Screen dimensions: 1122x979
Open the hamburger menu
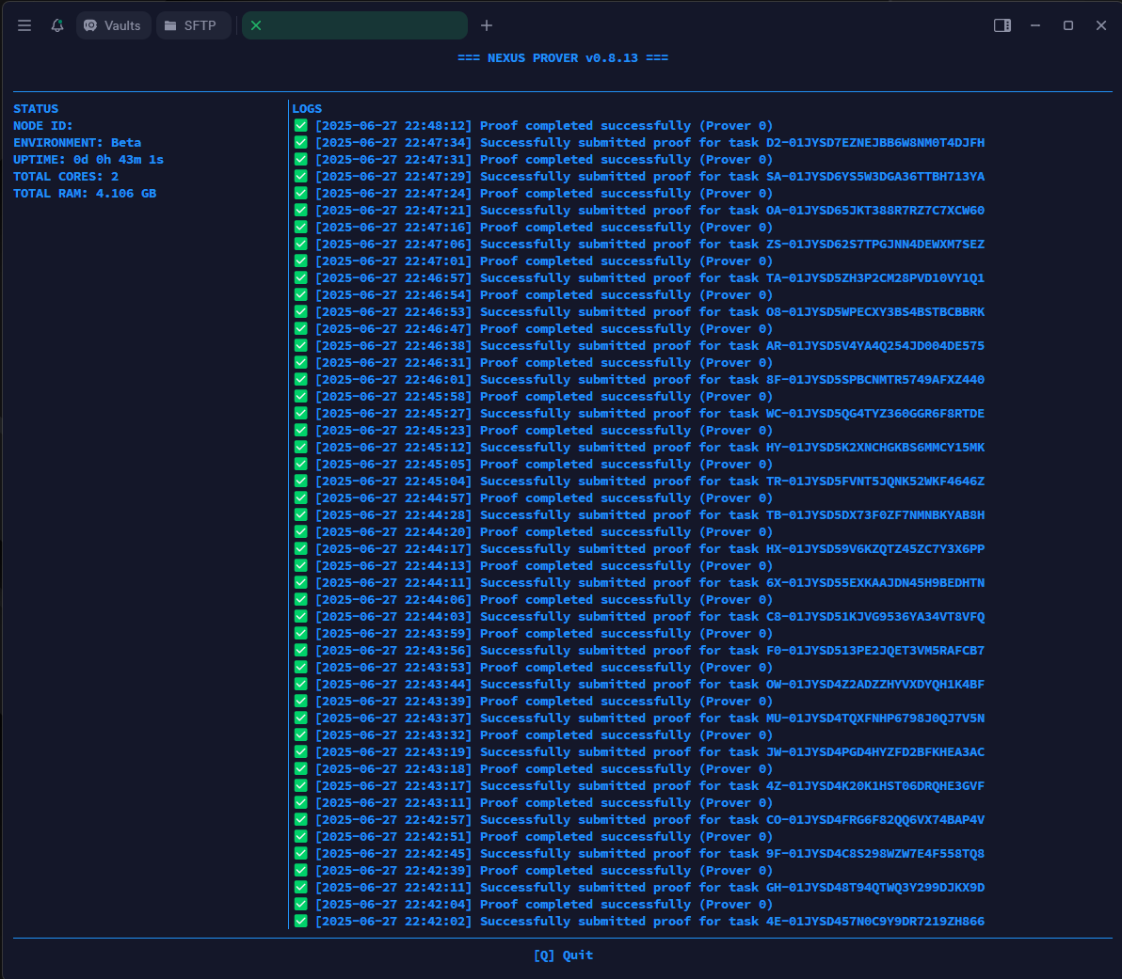click(x=24, y=25)
